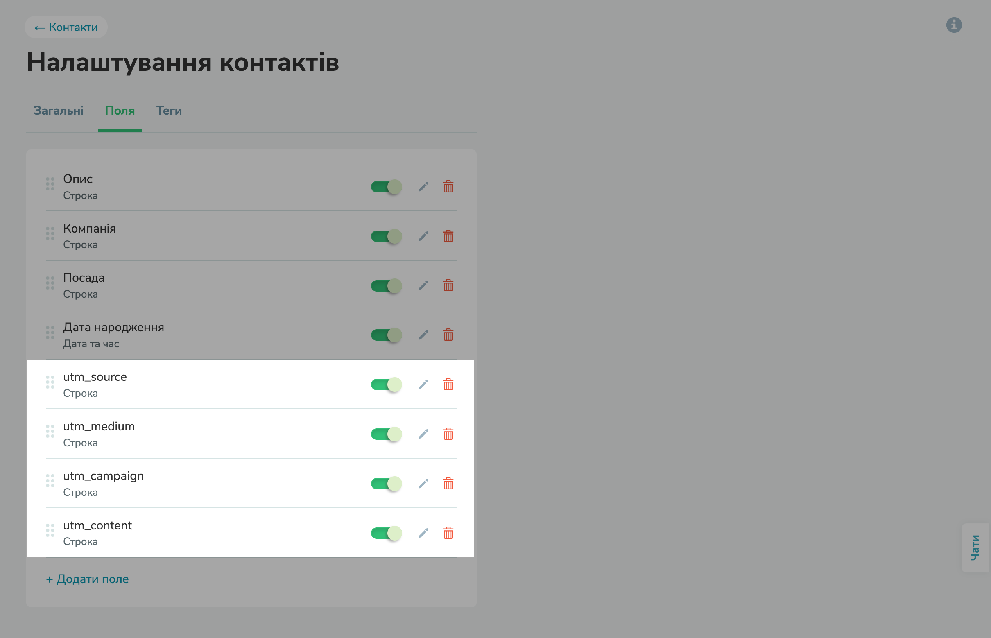Open the Чати sidebar panel
991x638 pixels.
click(x=975, y=547)
